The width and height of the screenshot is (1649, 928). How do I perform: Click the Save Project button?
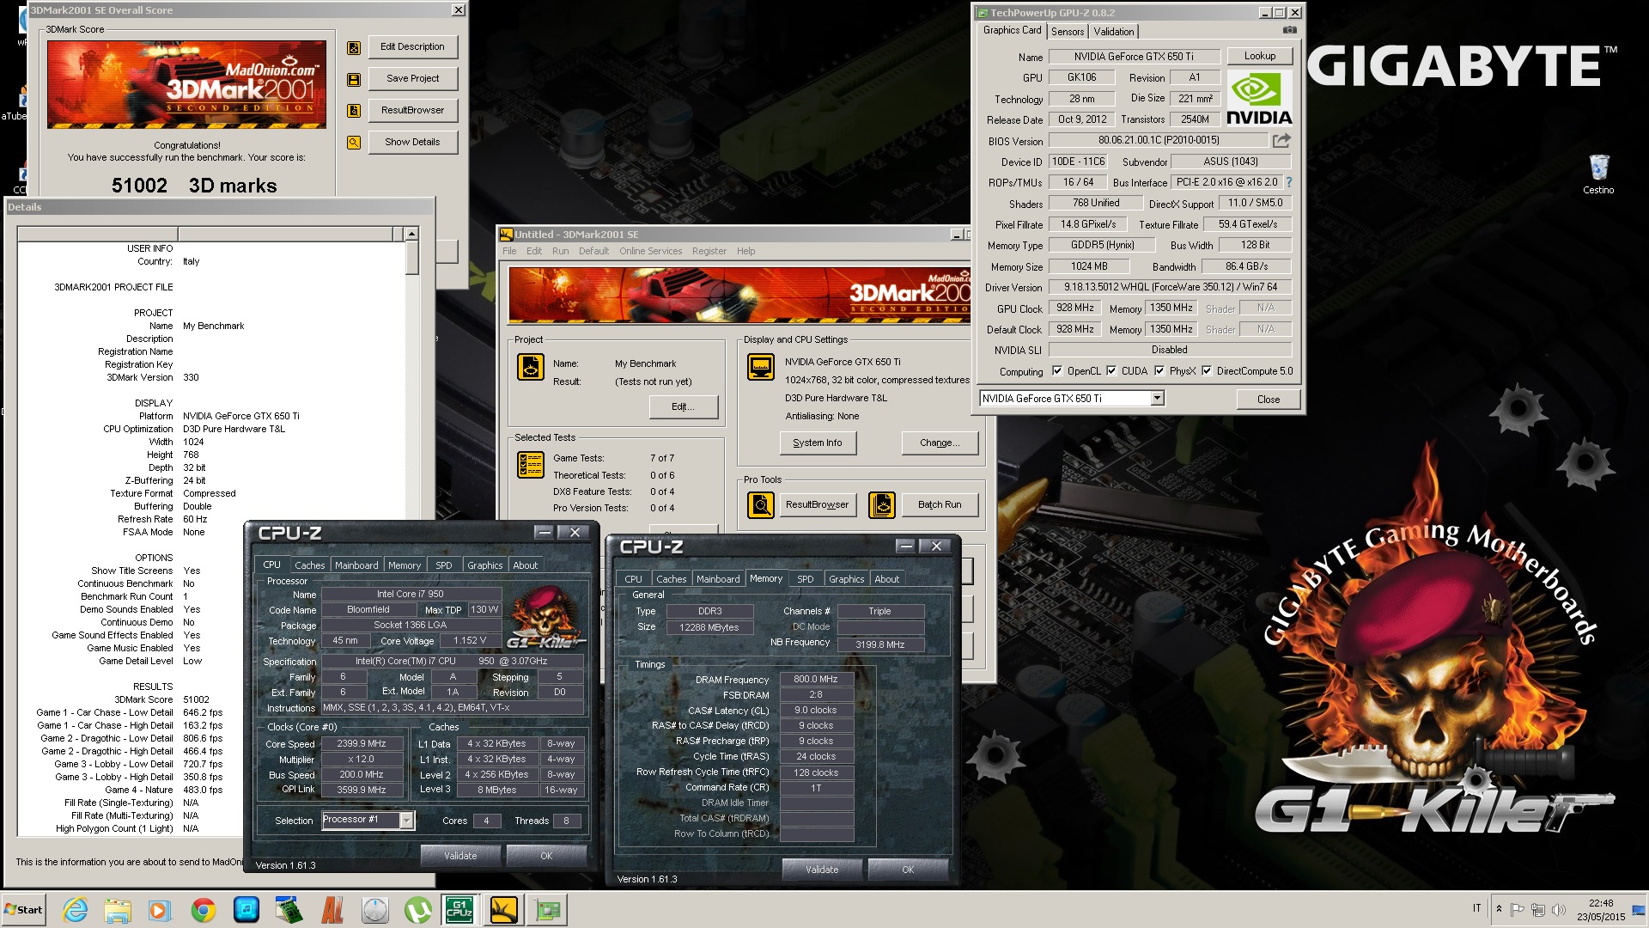pyautogui.click(x=412, y=79)
